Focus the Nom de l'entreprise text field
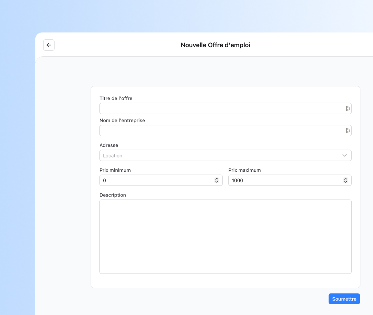373x315 pixels. pos(221,131)
